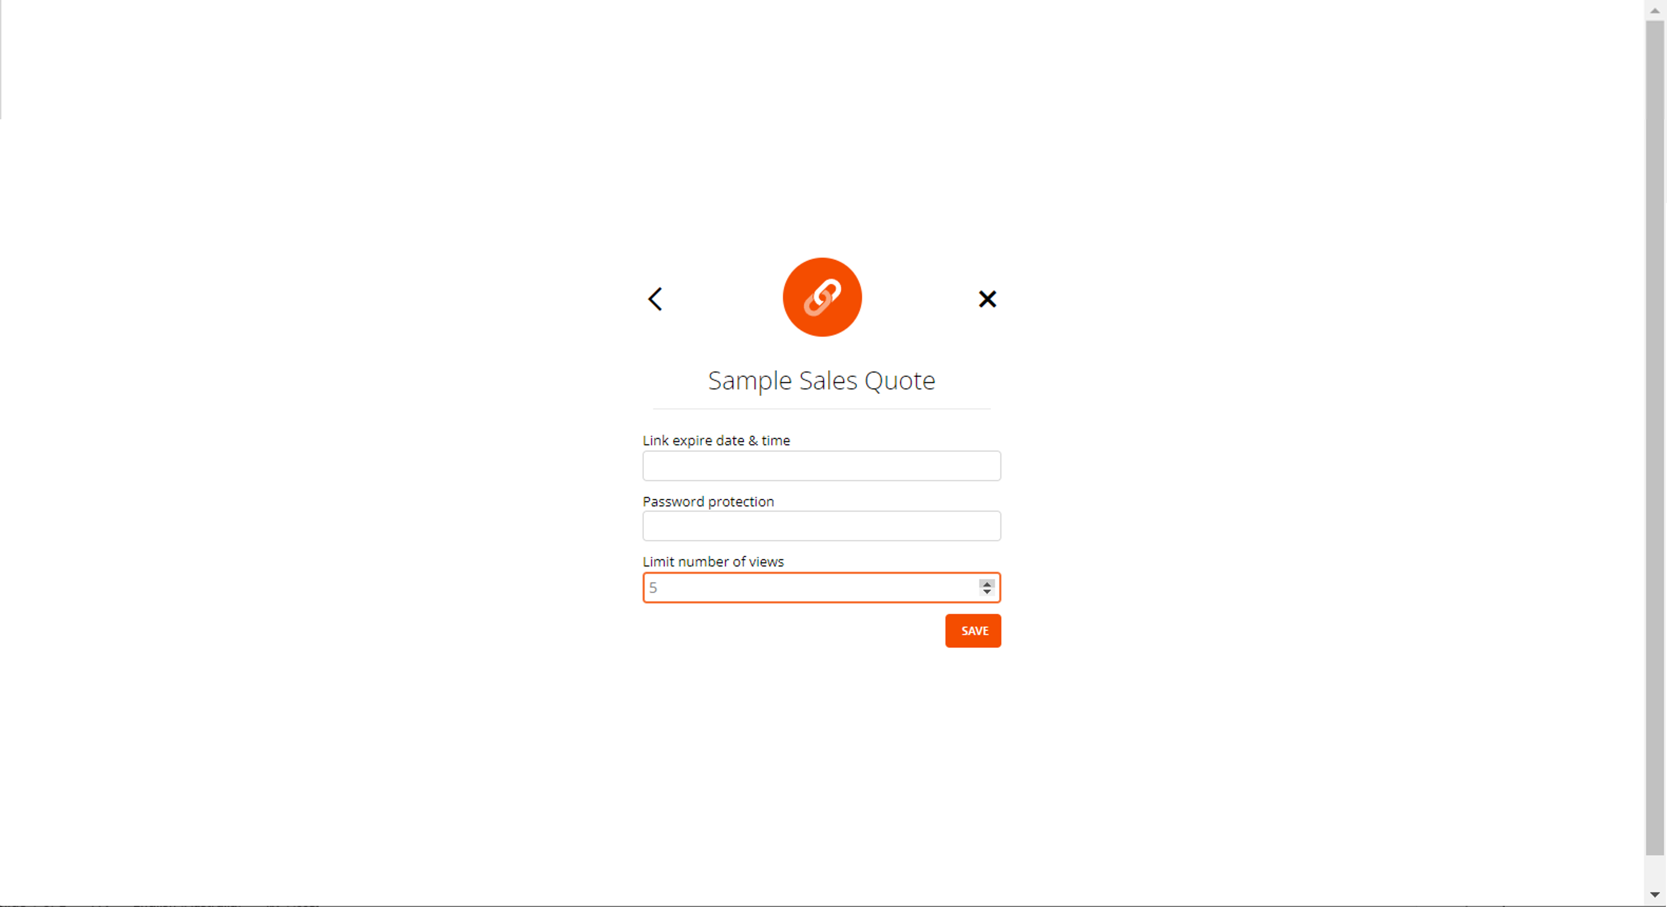Click the "Limit number of views" label
Viewport: 1667px width, 907px height.
(713, 562)
